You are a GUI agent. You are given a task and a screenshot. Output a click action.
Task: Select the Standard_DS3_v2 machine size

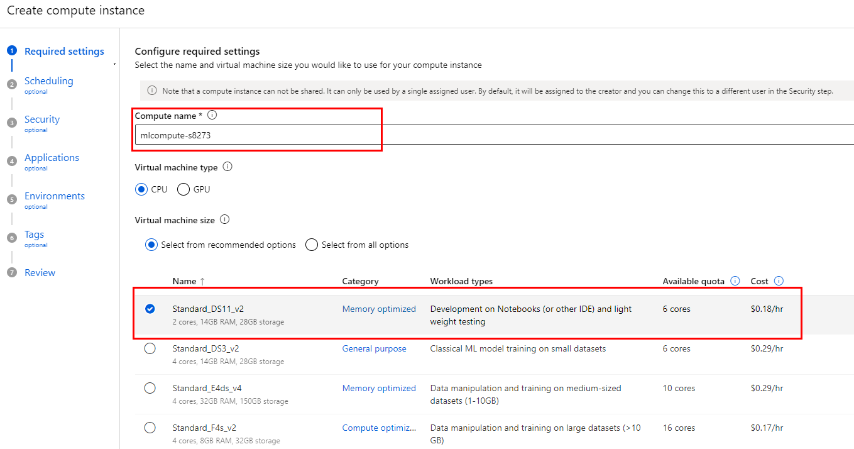(150, 348)
